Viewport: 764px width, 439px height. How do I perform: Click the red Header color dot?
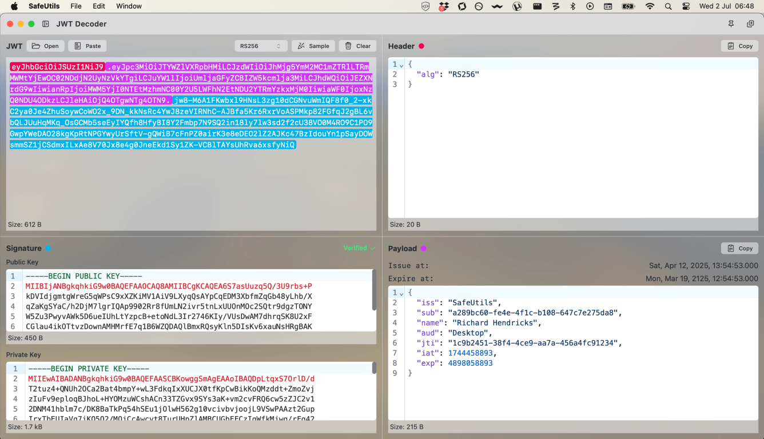421,46
